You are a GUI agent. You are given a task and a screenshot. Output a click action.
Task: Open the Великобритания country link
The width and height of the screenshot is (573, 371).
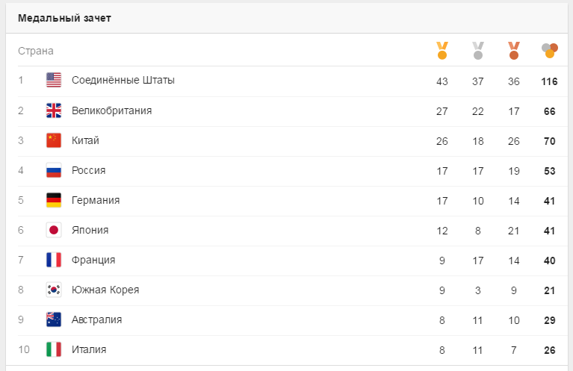pyautogui.click(x=112, y=110)
